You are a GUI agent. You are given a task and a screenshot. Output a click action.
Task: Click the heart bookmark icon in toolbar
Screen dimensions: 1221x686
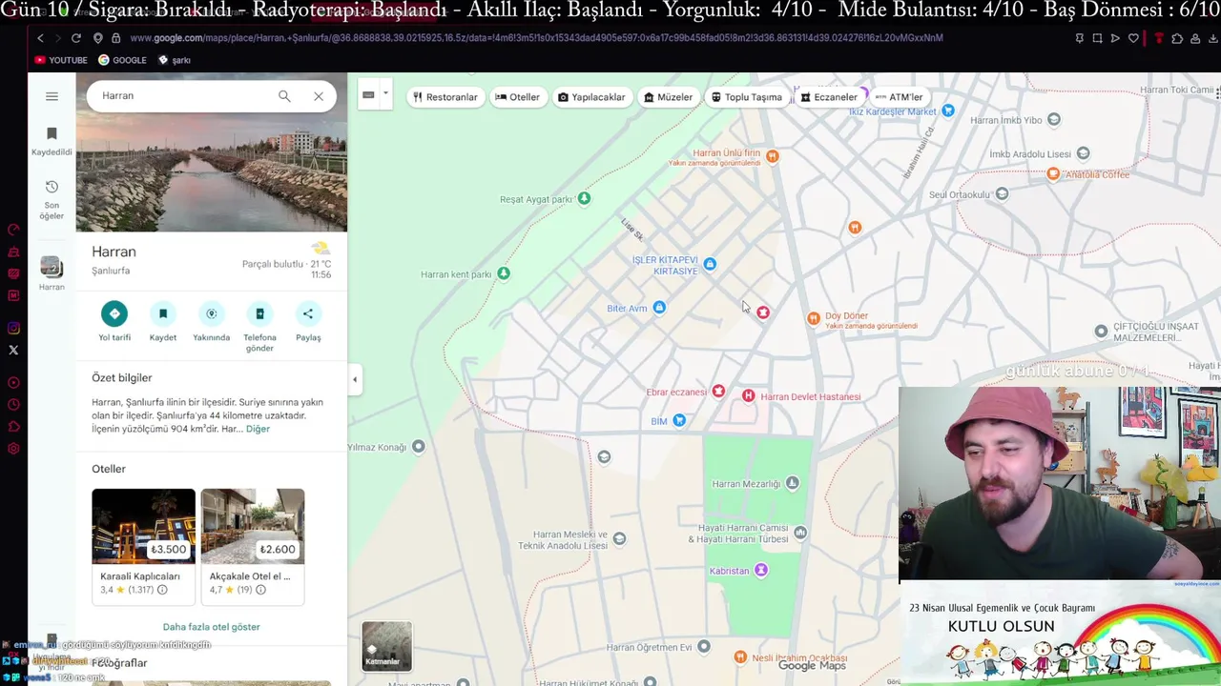(x=1133, y=38)
